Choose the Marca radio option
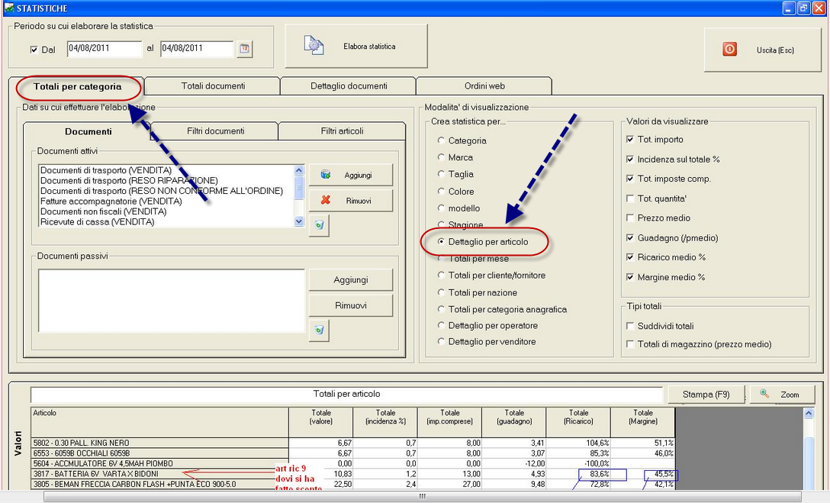The height and width of the screenshot is (503, 830). pos(441,157)
